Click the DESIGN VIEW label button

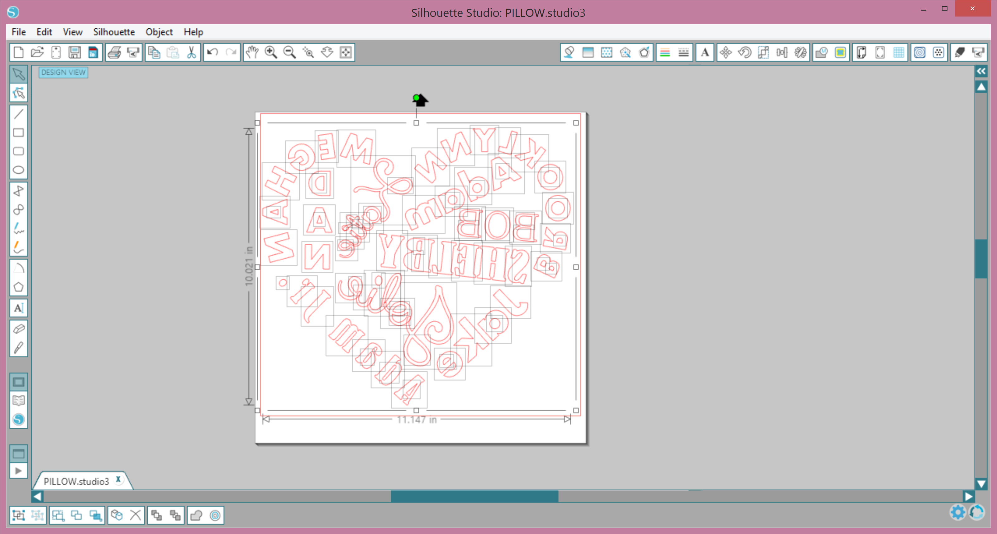(x=64, y=72)
